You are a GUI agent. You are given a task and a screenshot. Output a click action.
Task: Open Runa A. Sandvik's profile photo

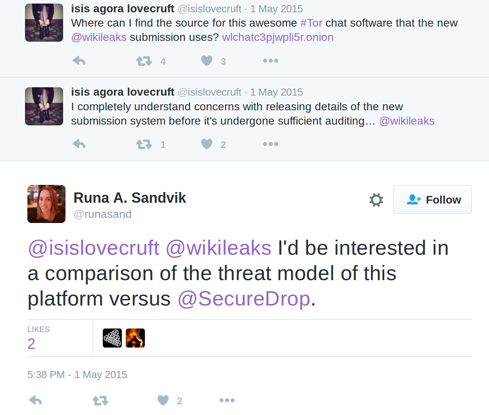(x=46, y=204)
